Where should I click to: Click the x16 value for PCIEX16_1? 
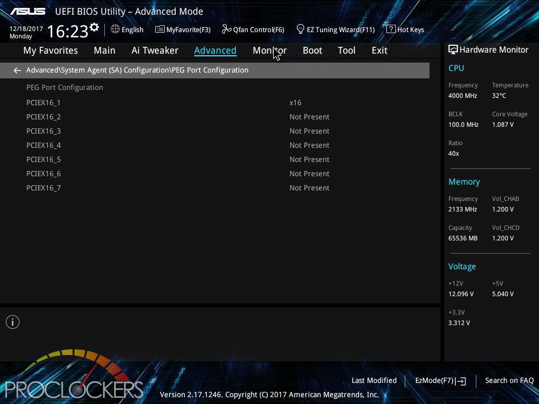tap(295, 103)
